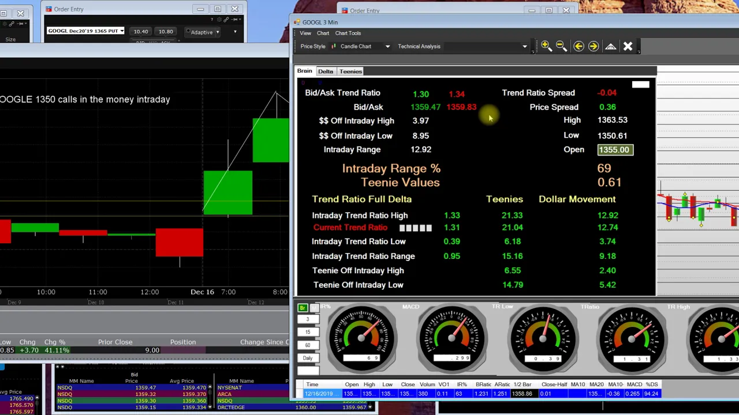Click the Ask value 1359.83

click(461, 107)
